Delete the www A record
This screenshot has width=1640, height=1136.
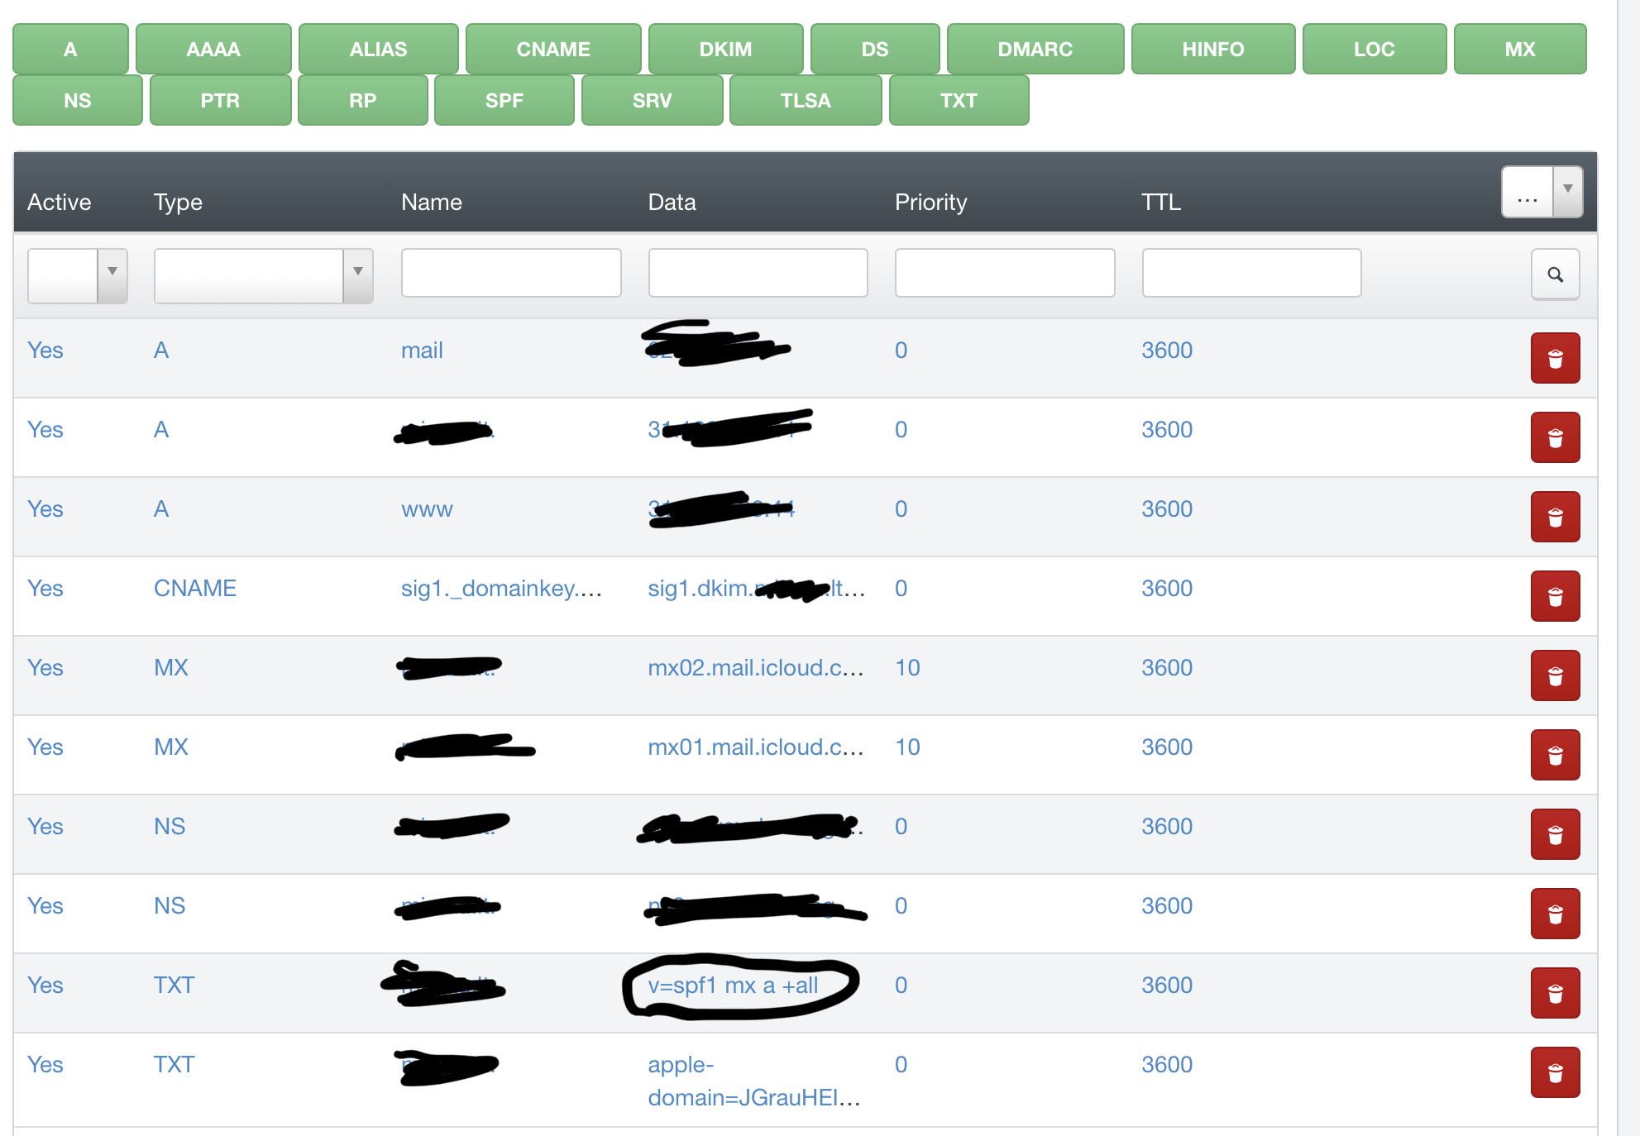pos(1554,517)
